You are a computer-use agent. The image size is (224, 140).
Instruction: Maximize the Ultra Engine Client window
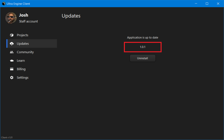point(207,4)
